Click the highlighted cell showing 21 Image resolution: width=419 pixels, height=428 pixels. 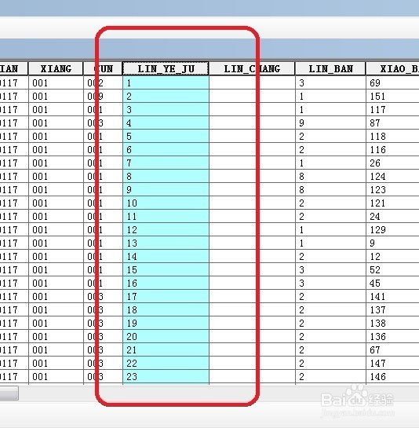tap(166, 350)
